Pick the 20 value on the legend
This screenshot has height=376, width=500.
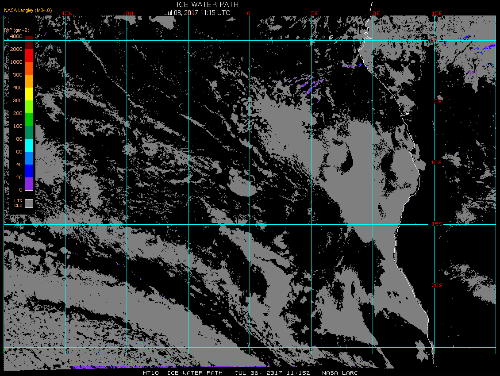19,177
